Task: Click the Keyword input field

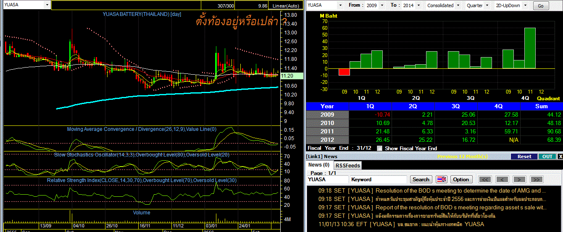Action: [379, 180]
